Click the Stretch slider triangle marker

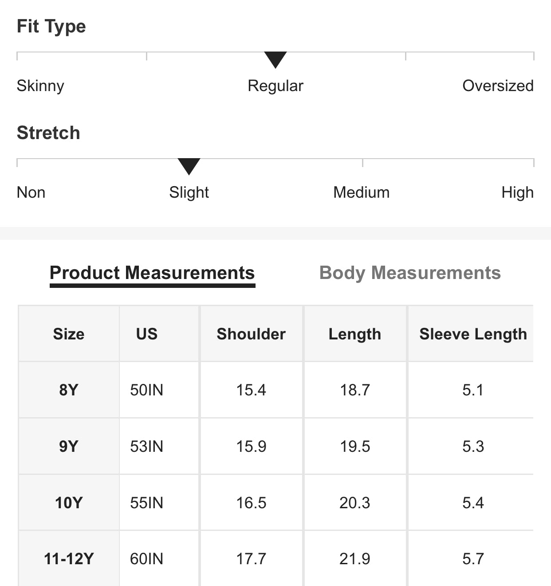(x=189, y=166)
